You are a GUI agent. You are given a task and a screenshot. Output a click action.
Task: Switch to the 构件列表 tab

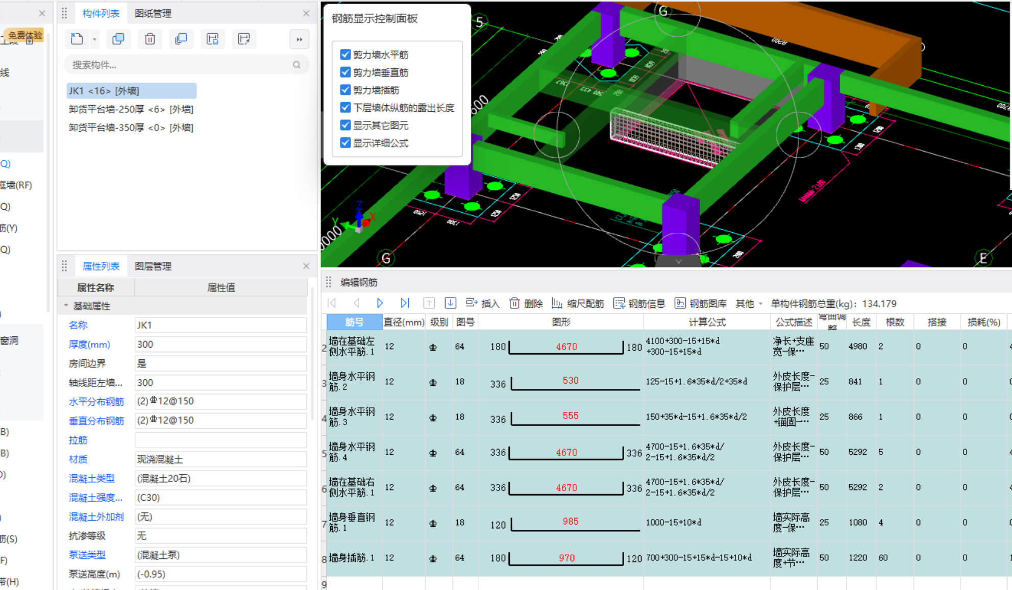click(101, 13)
